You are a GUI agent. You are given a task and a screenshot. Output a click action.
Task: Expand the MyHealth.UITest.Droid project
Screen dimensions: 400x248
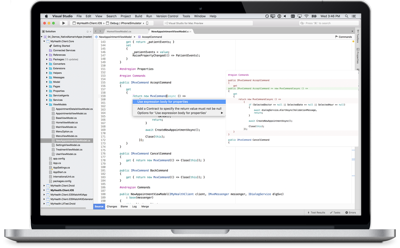[44, 204]
